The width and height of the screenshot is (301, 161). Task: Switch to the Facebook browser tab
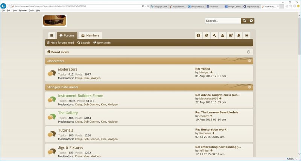click(x=214, y=6)
